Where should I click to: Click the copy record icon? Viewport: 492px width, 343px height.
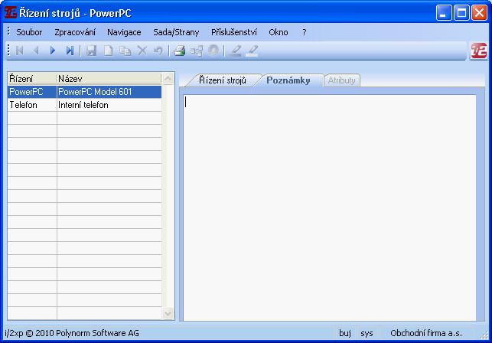pyautogui.click(x=125, y=51)
